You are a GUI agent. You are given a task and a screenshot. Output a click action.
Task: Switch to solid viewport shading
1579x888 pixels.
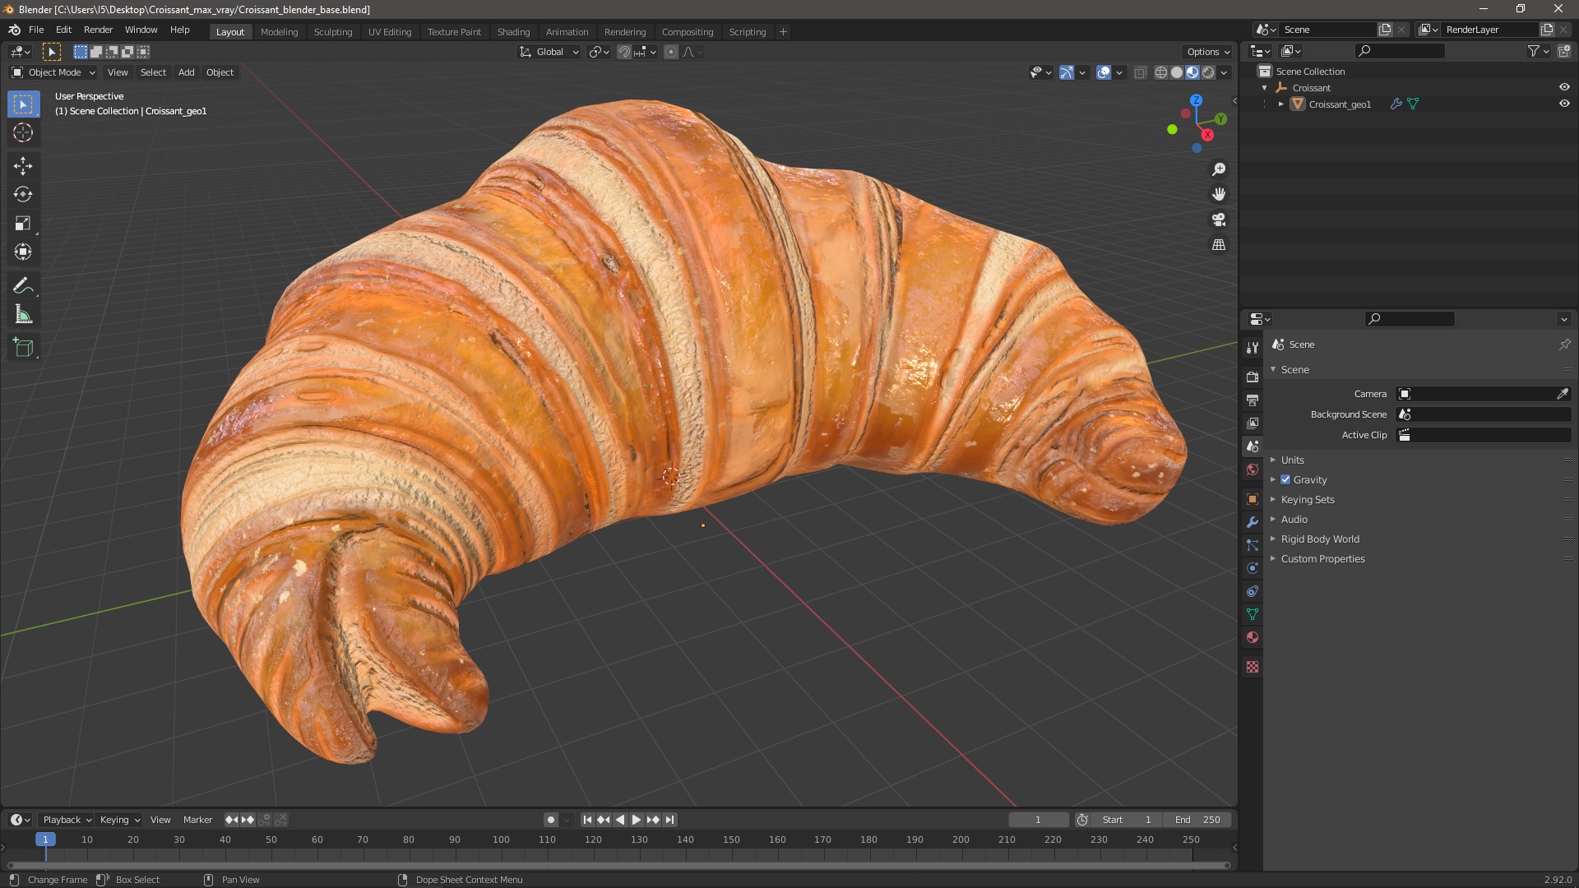pyautogui.click(x=1177, y=72)
